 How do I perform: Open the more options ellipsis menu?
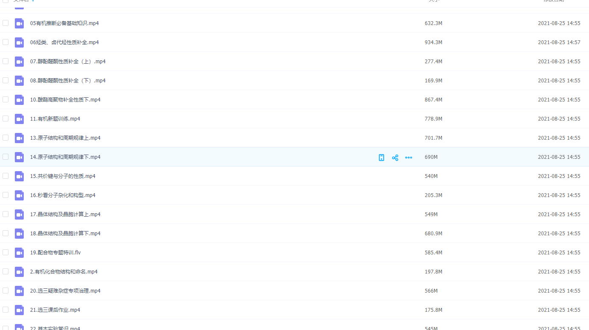[x=409, y=158]
